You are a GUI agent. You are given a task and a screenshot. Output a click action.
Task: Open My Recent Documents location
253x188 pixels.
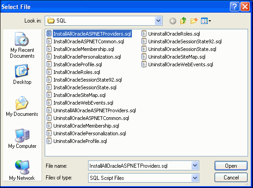point(22,45)
